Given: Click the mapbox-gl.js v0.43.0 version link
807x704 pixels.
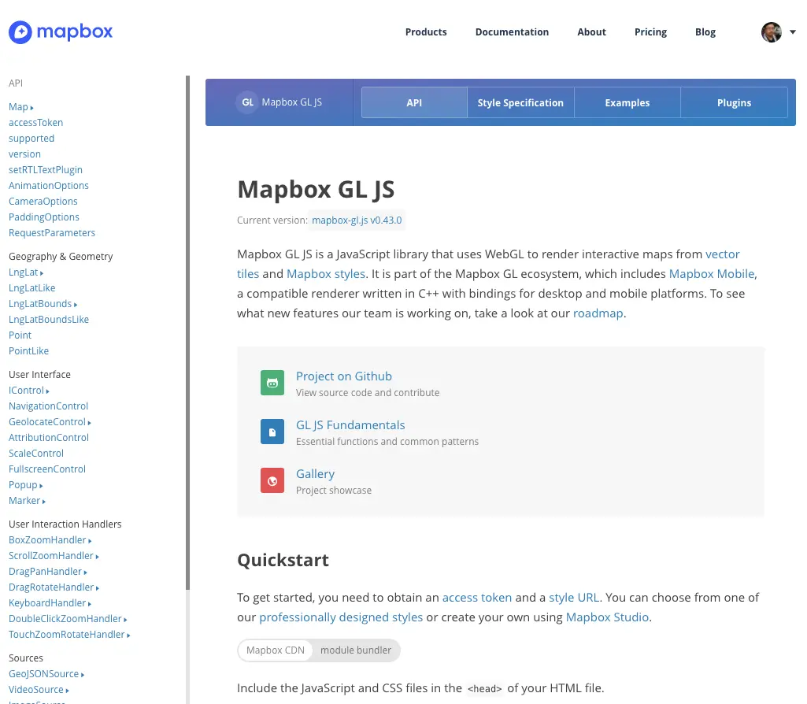Looking at the screenshot, I should (357, 220).
